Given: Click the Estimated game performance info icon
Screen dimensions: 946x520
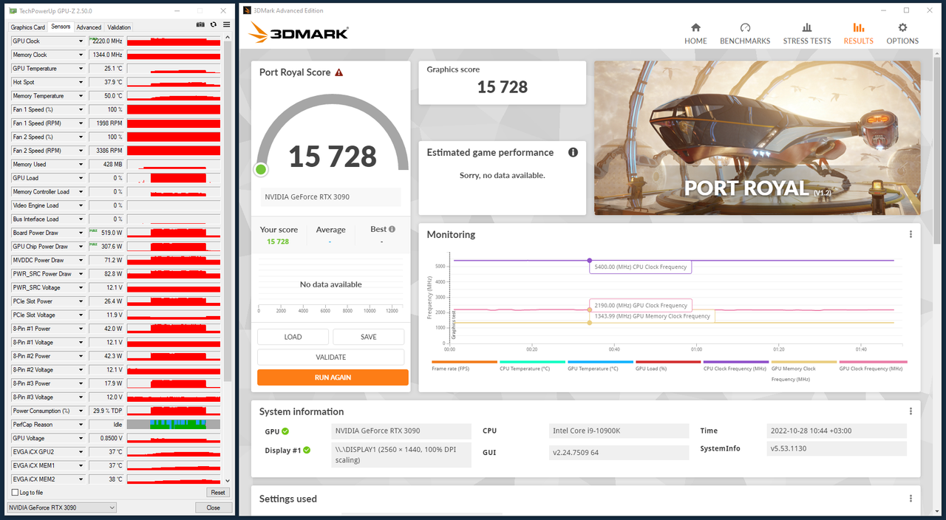Looking at the screenshot, I should coord(573,152).
